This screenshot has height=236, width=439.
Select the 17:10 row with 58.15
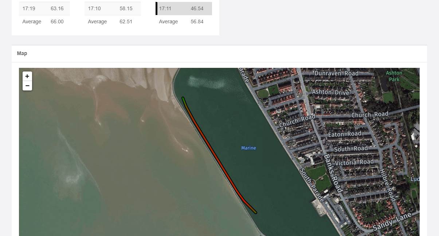[x=113, y=8]
